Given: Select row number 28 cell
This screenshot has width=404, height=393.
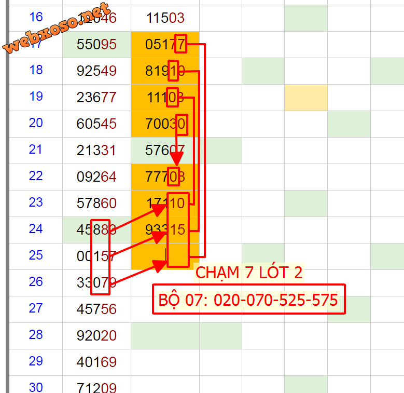Looking at the screenshot, I should (36, 336).
